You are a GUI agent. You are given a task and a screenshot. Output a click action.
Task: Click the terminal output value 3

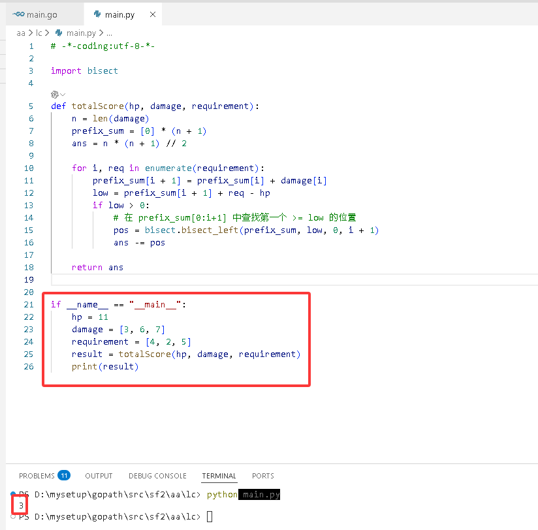click(21, 506)
